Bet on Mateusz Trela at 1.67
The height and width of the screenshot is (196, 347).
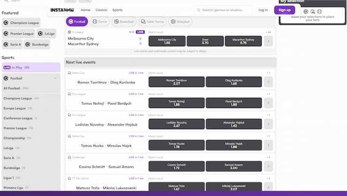pyautogui.click(x=177, y=187)
